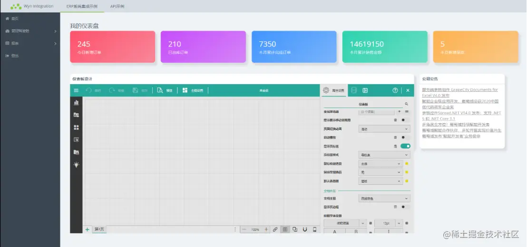Close the designer properties panel with X
This screenshot has height=247, width=527.
tap(408, 90)
